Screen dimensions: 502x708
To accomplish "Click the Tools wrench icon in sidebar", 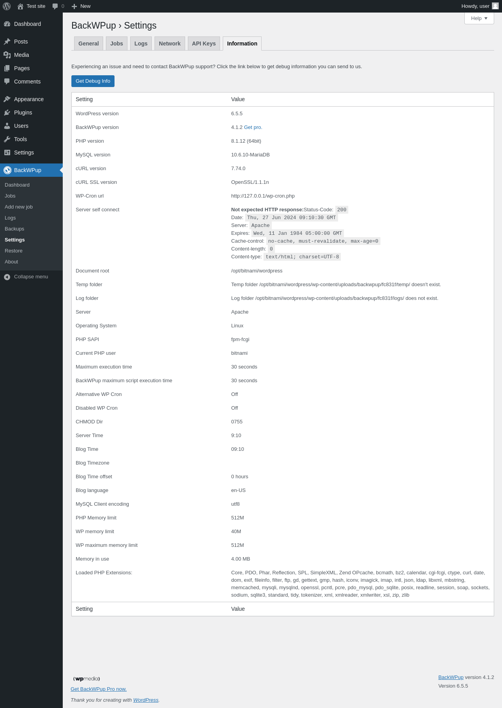I will tap(7, 139).
